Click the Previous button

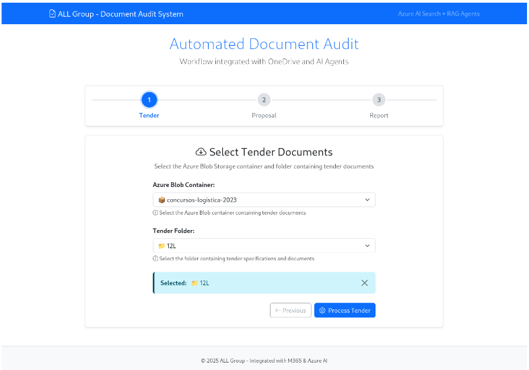pyautogui.click(x=291, y=310)
